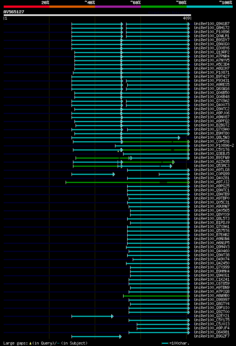Click the purple ~60% identity legend segment

click(x=118, y=7)
